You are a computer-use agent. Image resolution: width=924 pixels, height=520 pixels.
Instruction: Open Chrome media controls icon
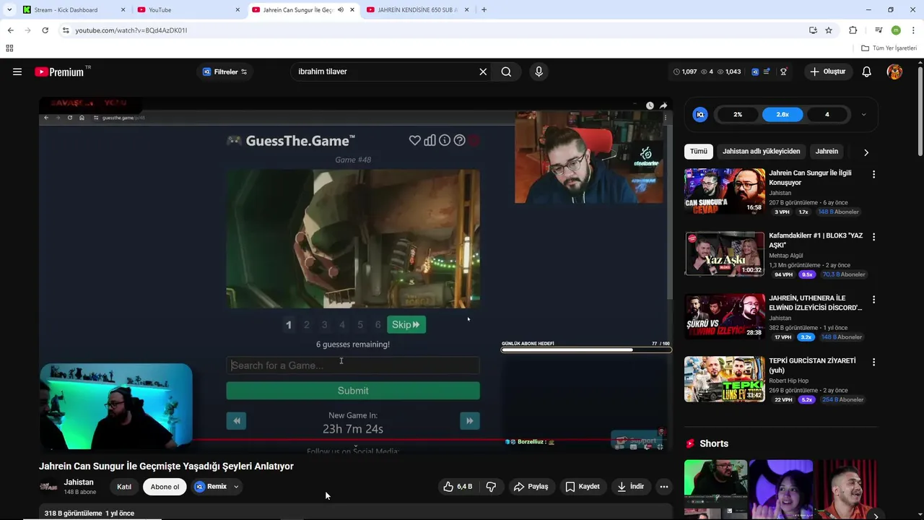(879, 30)
